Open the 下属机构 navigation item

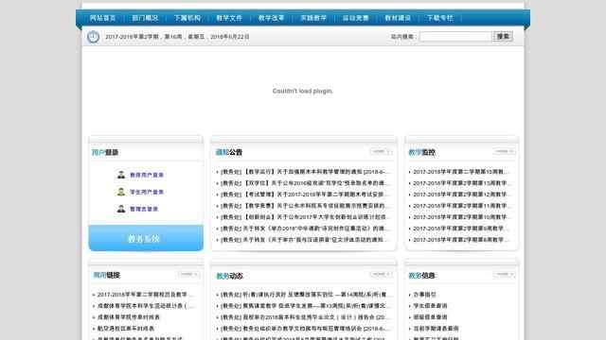(x=187, y=18)
